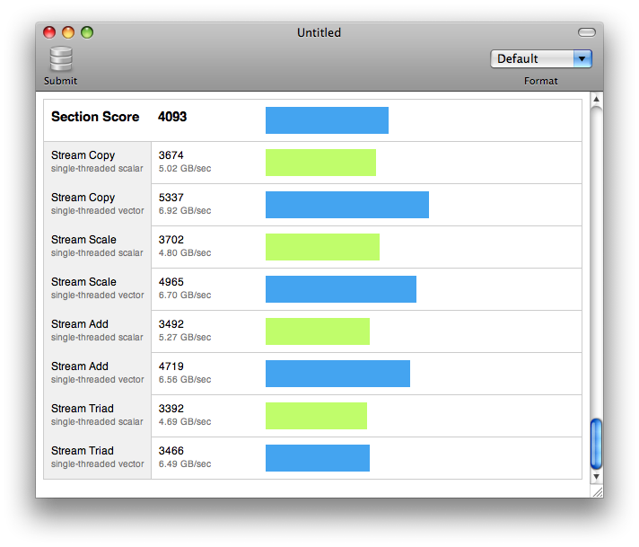Click green bar for score 3674

click(320, 163)
